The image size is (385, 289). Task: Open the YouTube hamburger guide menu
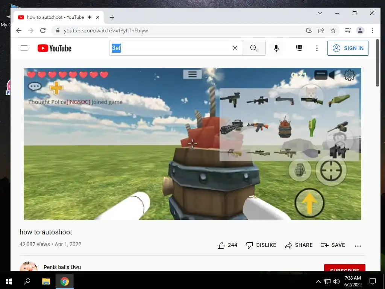point(24,48)
